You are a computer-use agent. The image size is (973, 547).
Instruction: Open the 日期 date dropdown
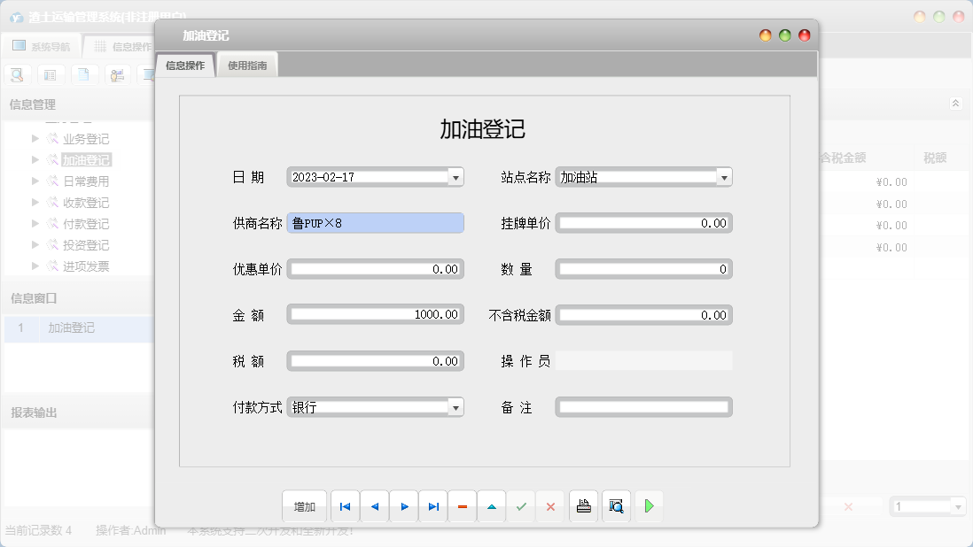455,176
